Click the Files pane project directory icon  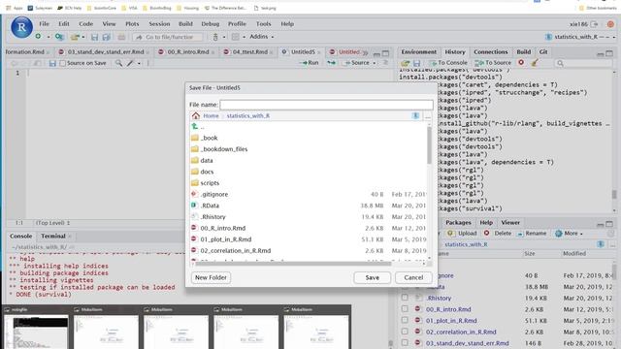coord(601,244)
